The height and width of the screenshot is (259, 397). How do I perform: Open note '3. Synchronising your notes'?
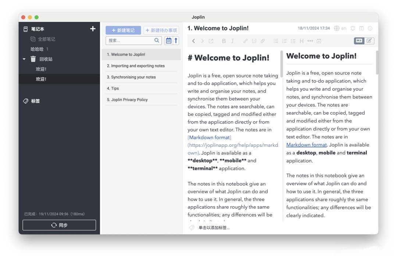click(141, 77)
